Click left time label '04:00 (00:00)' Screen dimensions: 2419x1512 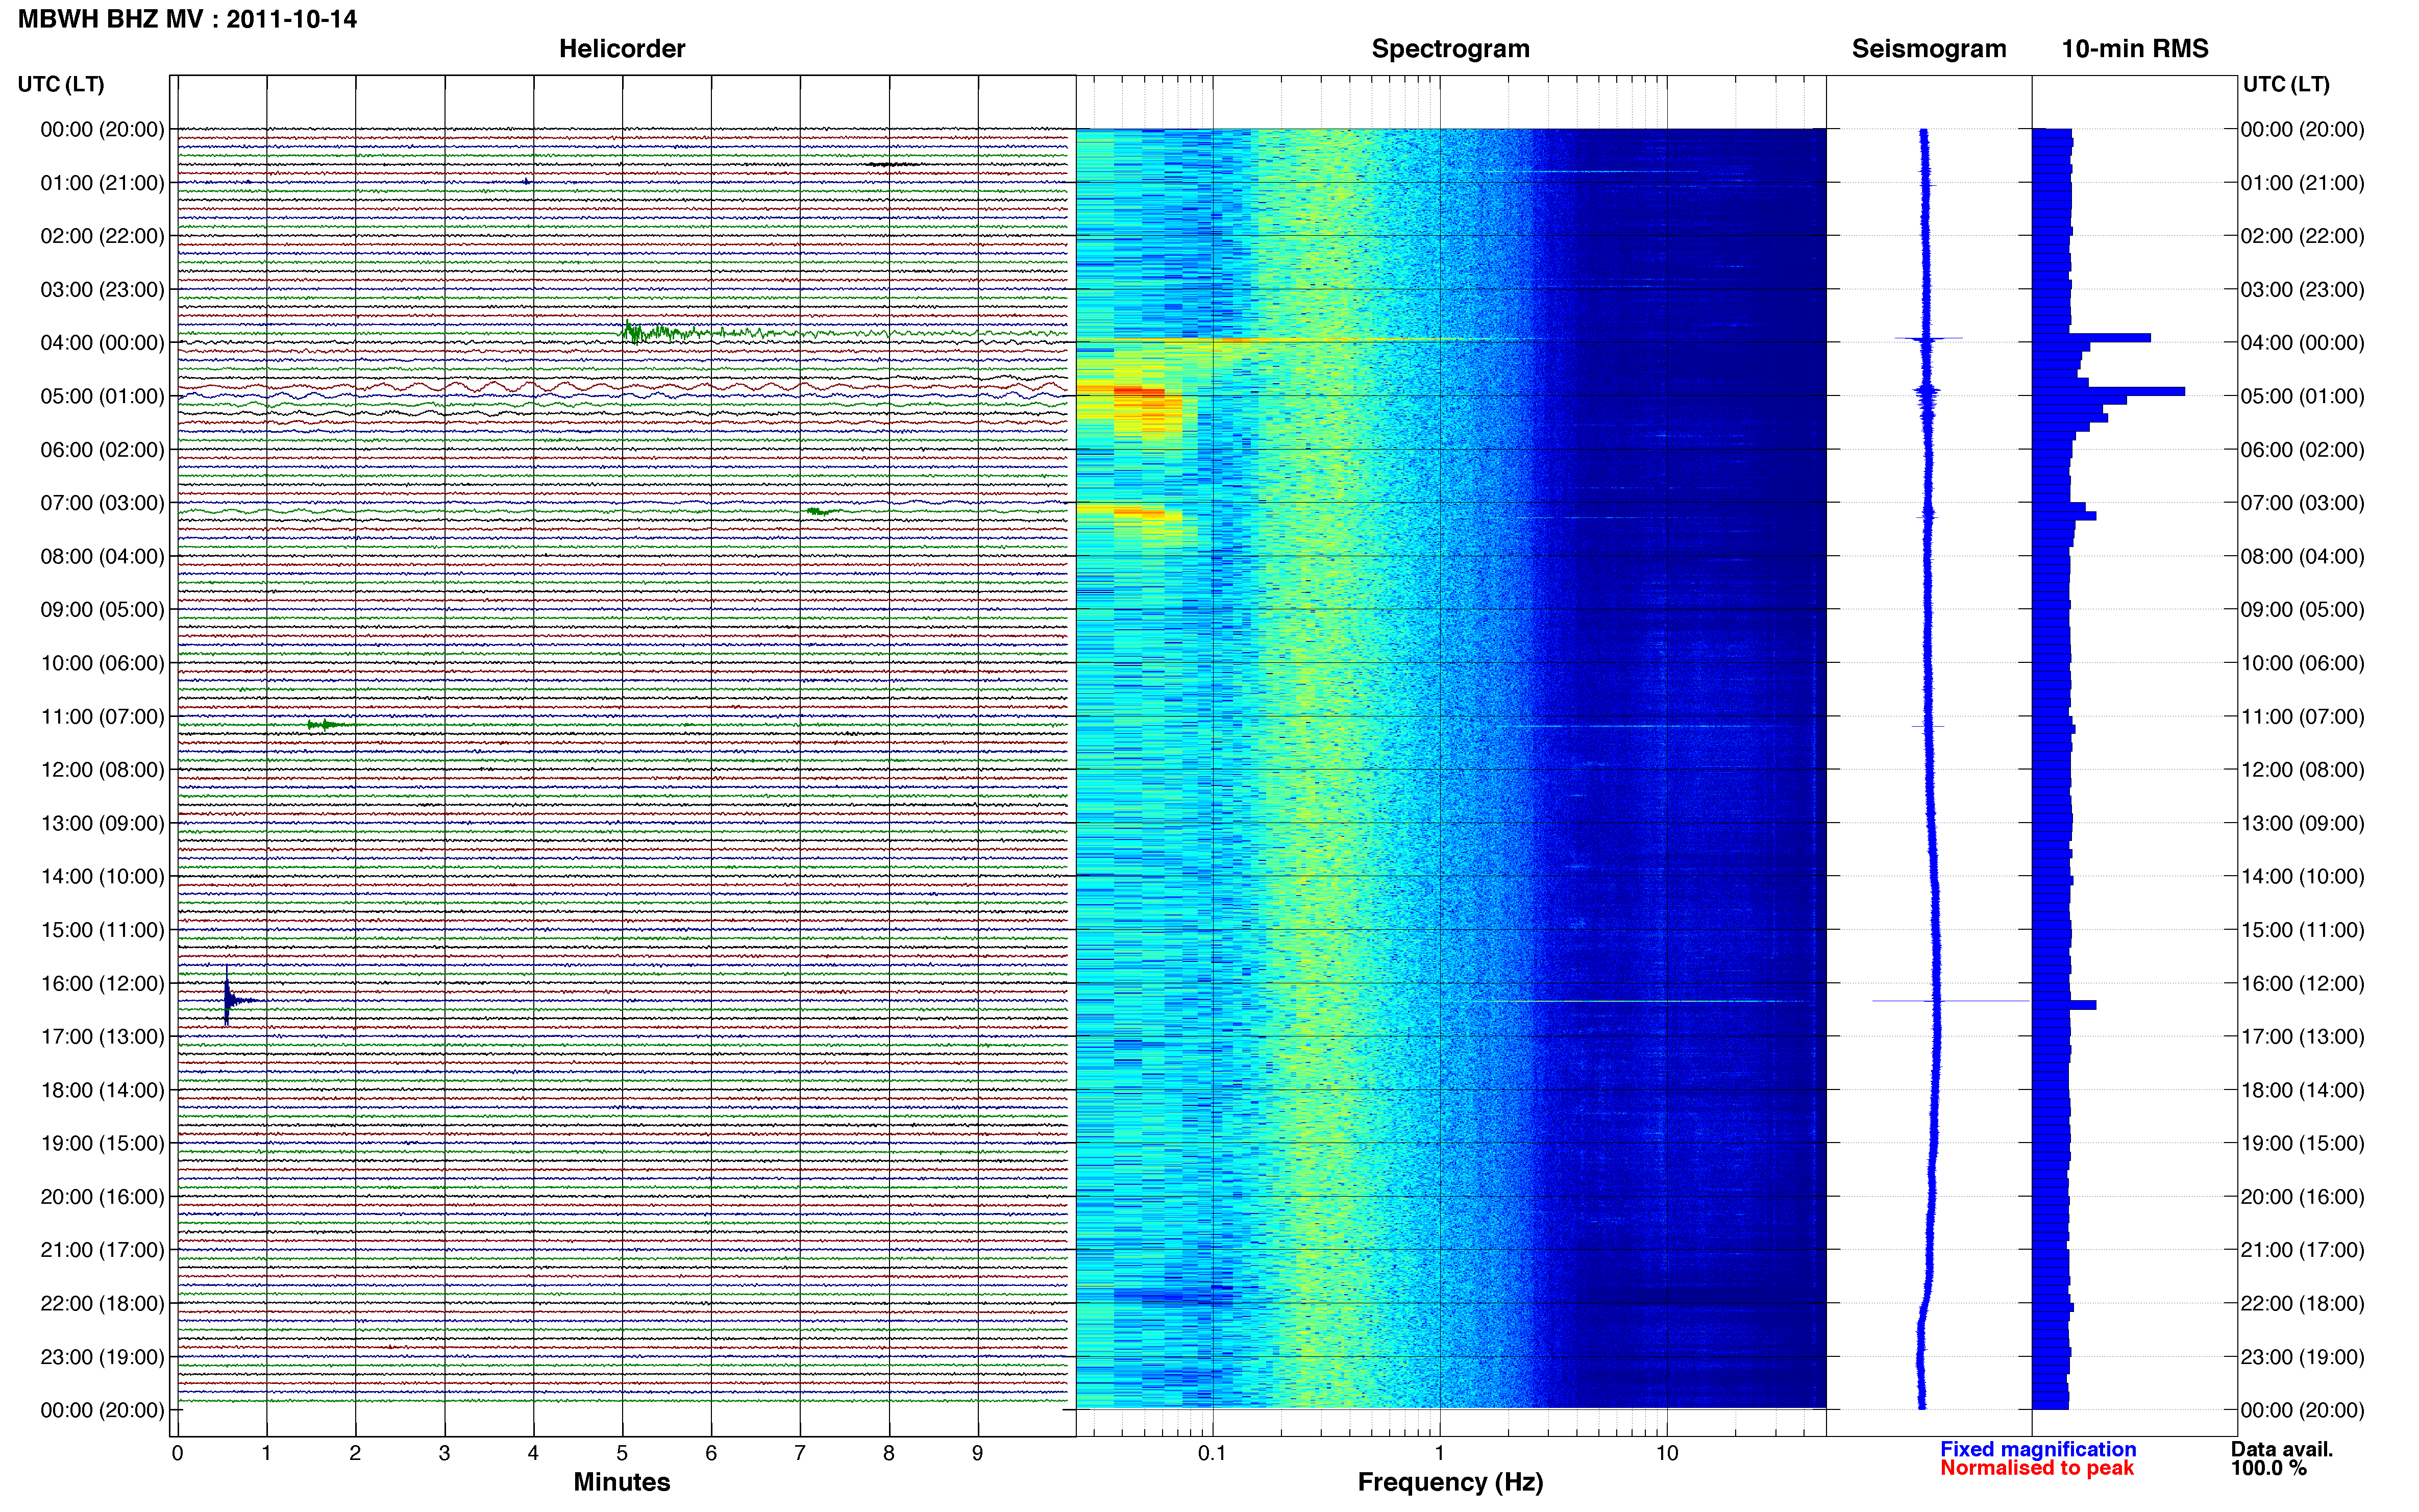tap(102, 343)
